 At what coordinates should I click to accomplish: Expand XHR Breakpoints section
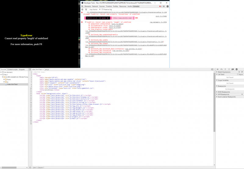(x=217, y=94)
